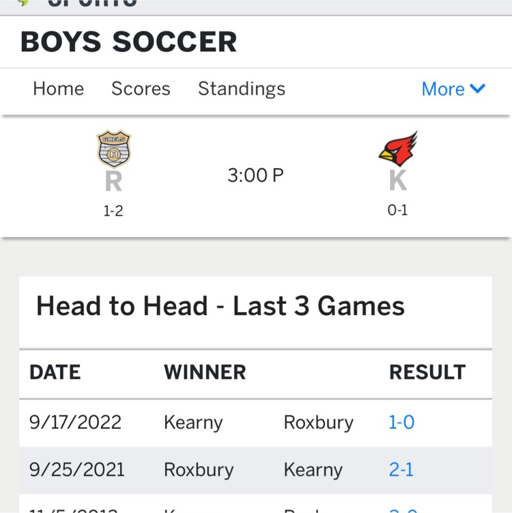Click Roxbury's 1-2 record
512x513 pixels.
[113, 211]
